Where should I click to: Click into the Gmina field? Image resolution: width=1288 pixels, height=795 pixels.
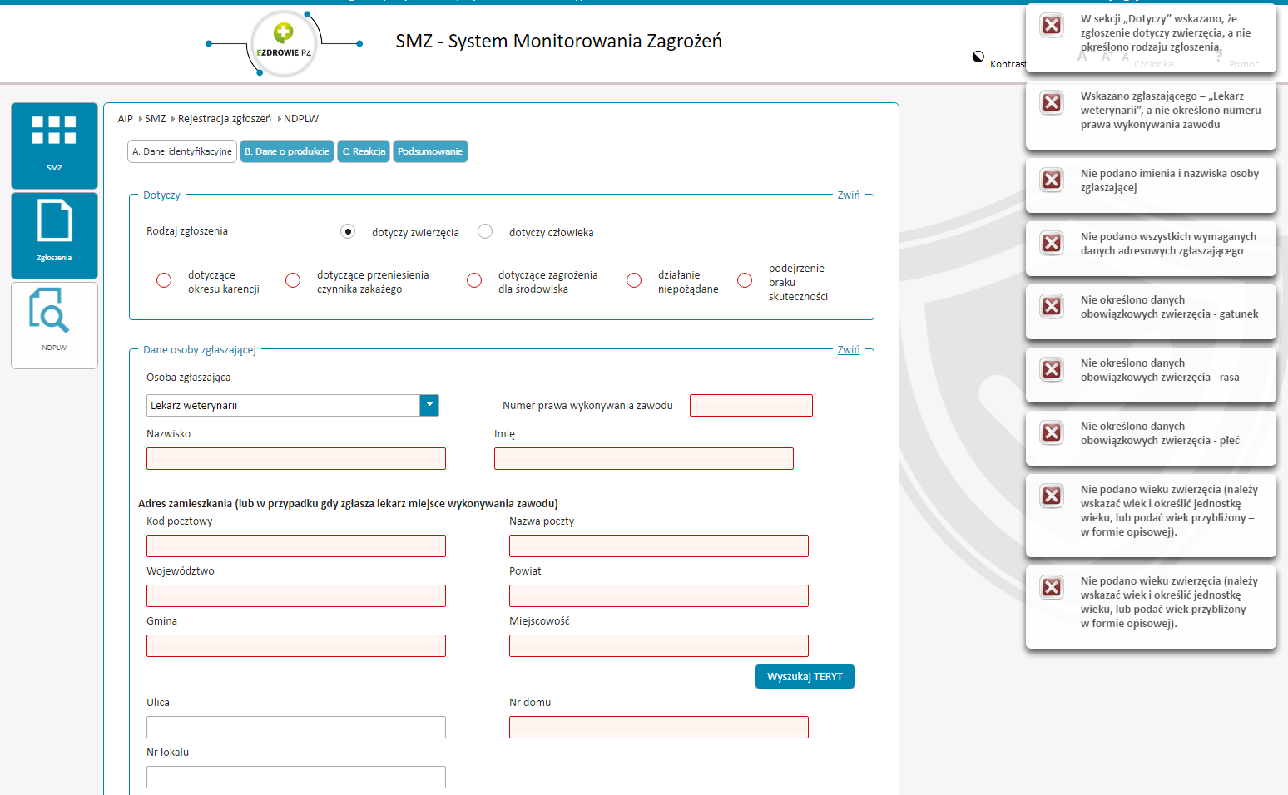[x=296, y=645]
